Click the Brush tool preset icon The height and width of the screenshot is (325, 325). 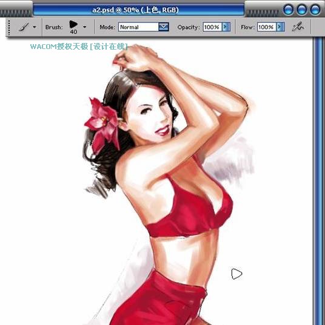[x=24, y=27]
